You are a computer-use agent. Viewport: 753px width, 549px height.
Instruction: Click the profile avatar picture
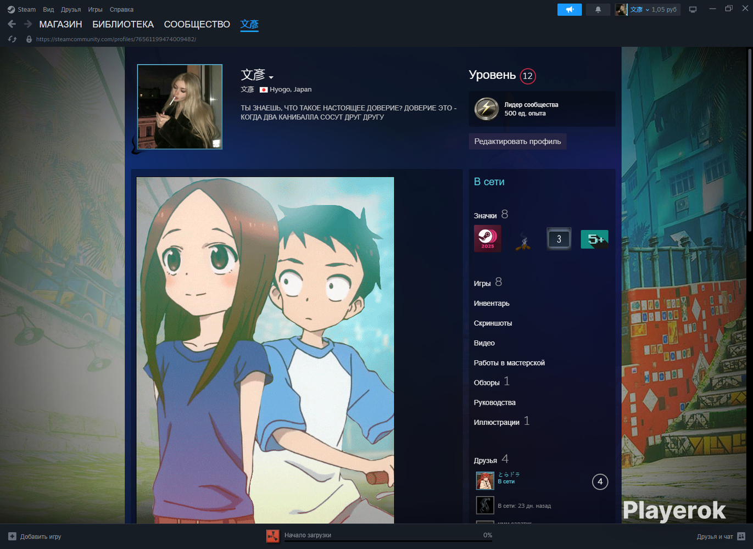coord(180,107)
